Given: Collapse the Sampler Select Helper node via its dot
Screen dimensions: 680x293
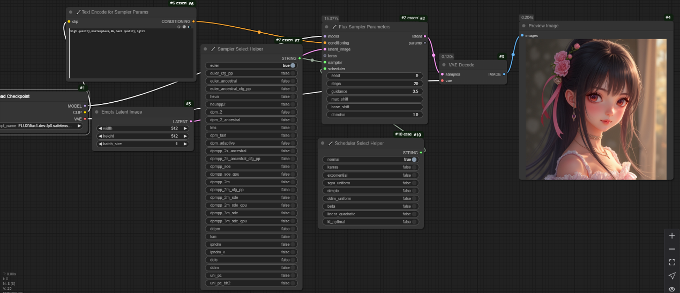Looking at the screenshot, I should click(x=205, y=49).
